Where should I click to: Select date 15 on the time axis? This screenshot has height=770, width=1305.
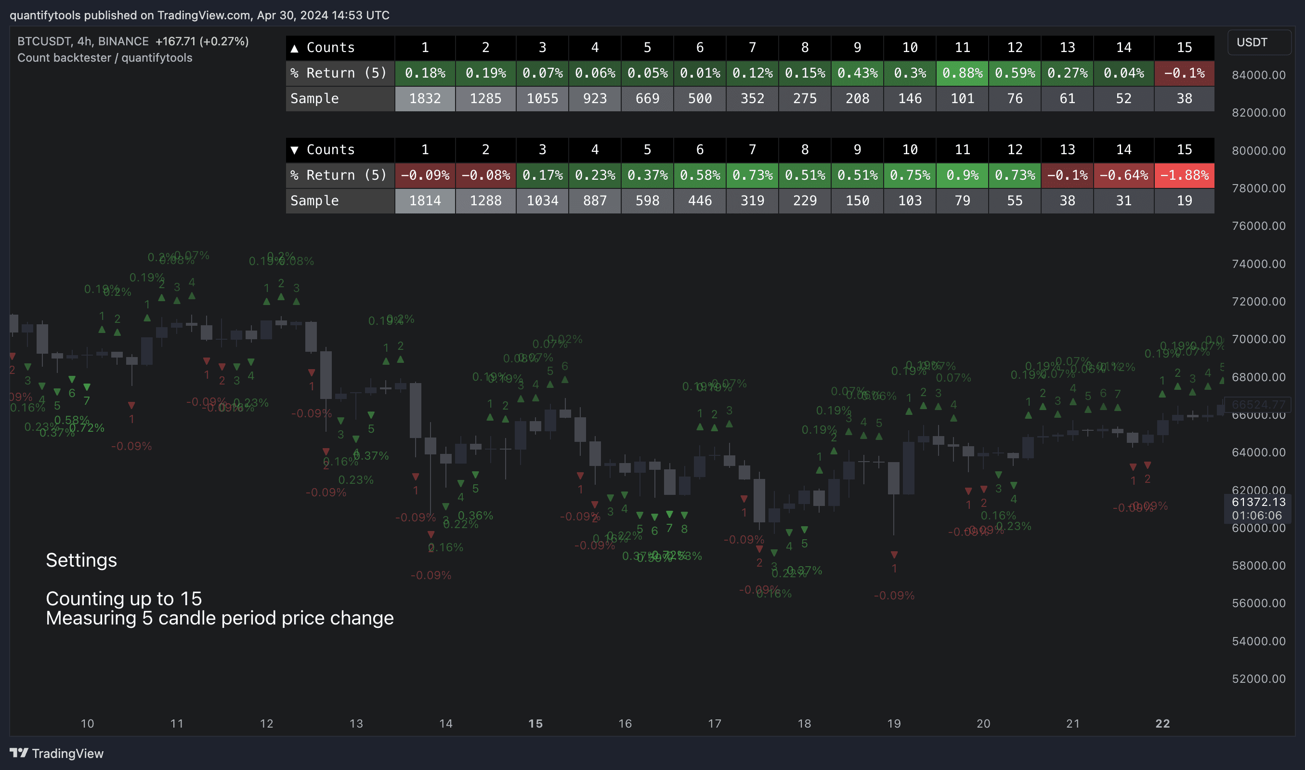coord(535,723)
